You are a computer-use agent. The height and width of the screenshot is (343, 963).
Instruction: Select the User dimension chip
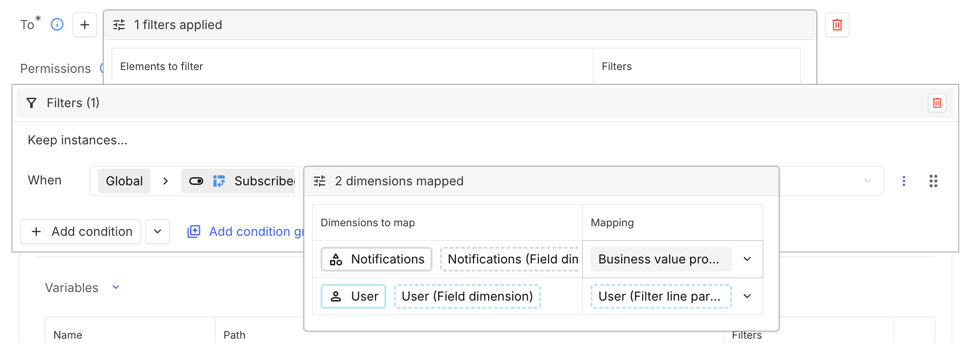[353, 296]
